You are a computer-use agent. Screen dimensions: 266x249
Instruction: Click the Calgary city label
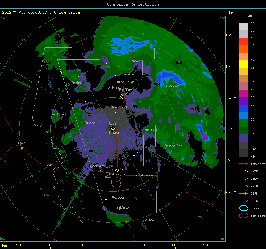click(115, 174)
